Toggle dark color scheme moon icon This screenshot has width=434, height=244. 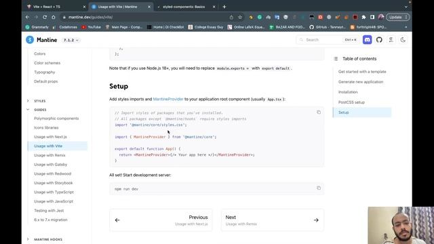403,40
